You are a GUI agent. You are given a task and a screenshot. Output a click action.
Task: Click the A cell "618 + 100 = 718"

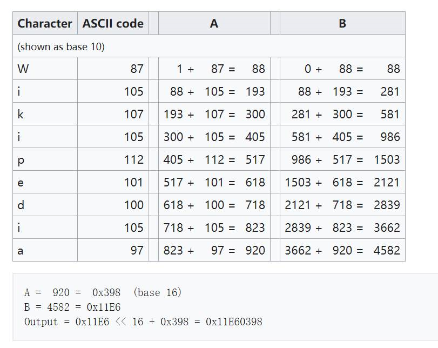[x=214, y=205]
